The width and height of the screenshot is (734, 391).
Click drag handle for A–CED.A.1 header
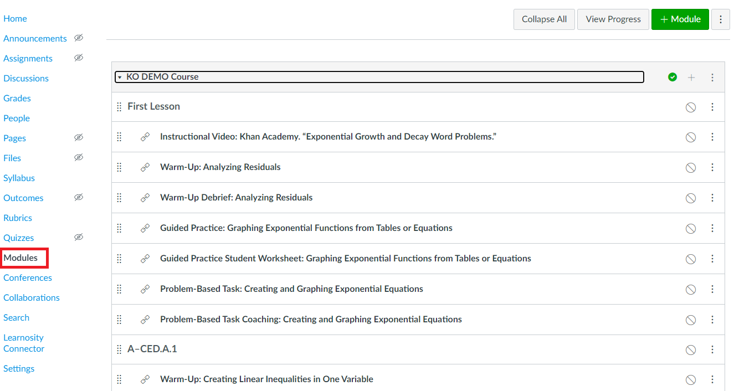tap(119, 349)
